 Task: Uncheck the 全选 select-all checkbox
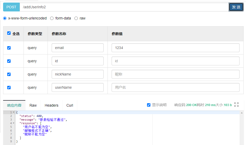click(9, 33)
